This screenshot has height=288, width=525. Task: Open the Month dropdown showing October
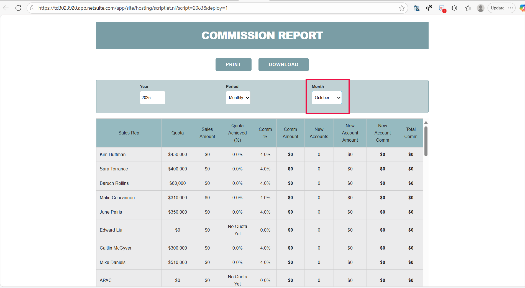coord(326,98)
